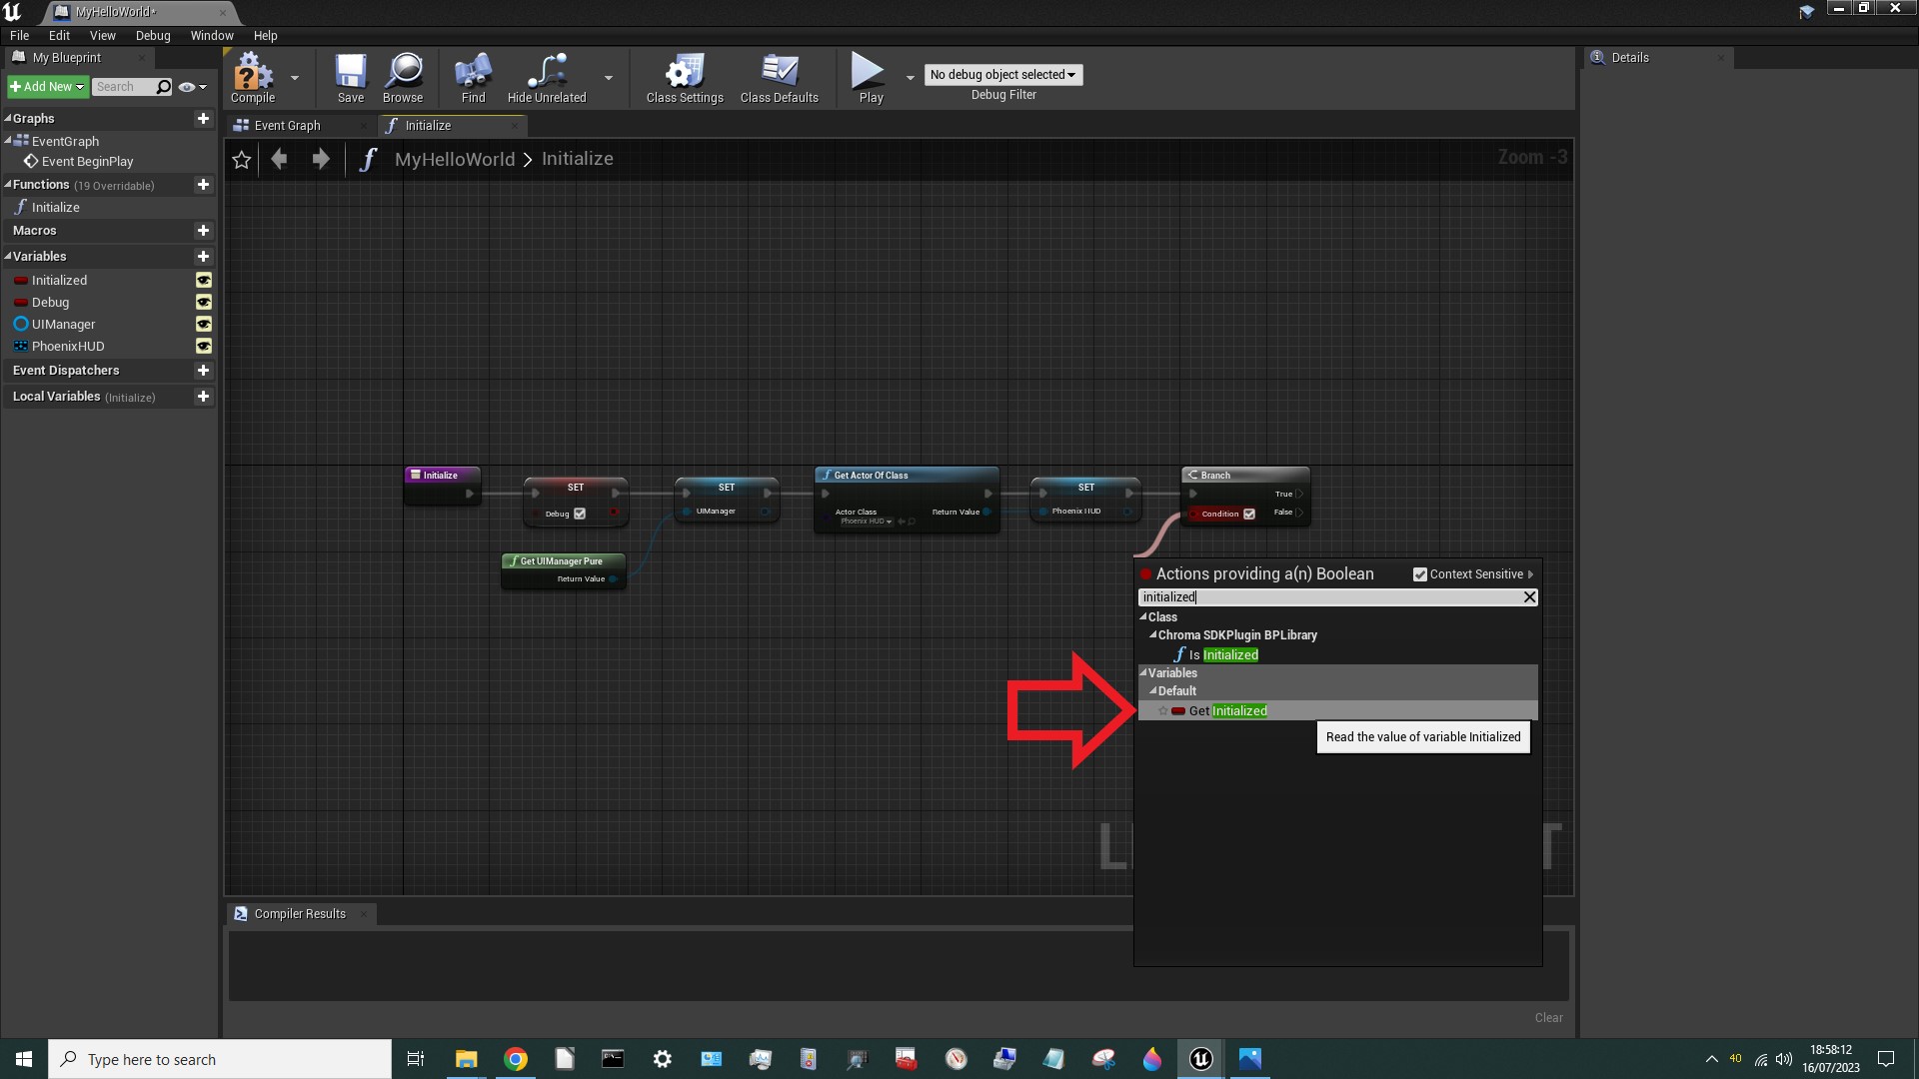Clear the compiler results
The height and width of the screenshot is (1079, 1919).
pos(1548,1018)
